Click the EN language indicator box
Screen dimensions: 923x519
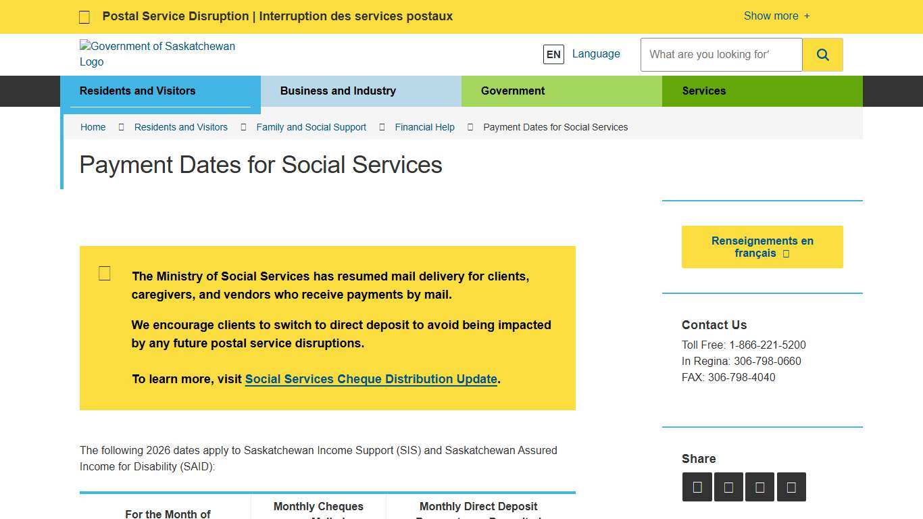tap(553, 54)
